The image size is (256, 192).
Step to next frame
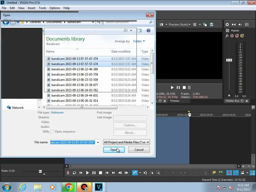[126, 173]
